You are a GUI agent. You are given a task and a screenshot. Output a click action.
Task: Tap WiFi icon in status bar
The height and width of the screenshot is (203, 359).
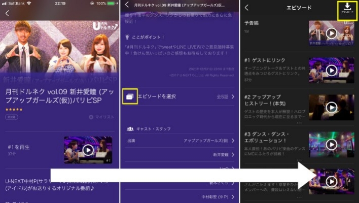[x=29, y=3]
